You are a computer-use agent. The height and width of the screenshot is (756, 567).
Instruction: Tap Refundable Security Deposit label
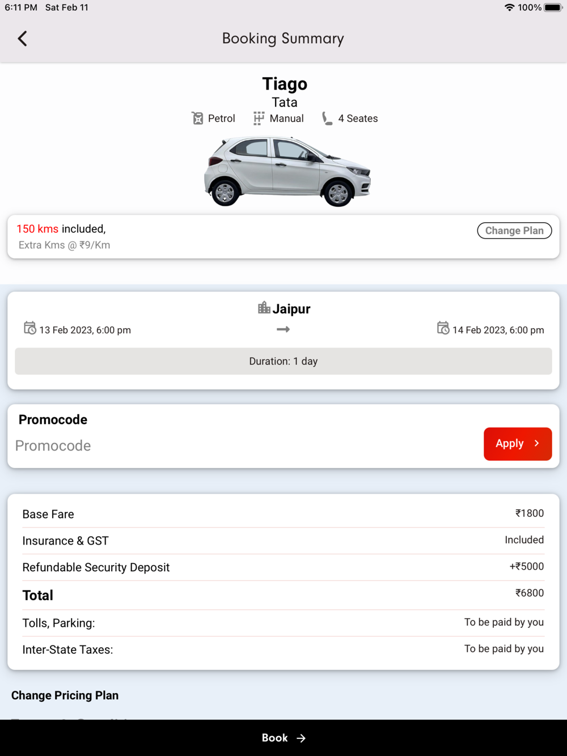pyautogui.click(x=96, y=567)
